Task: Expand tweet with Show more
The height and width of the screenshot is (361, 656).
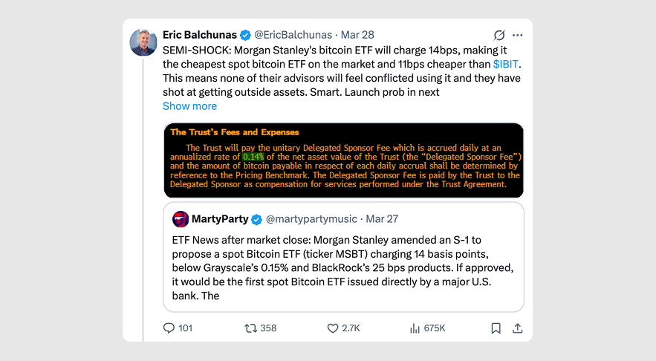Action: click(189, 106)
